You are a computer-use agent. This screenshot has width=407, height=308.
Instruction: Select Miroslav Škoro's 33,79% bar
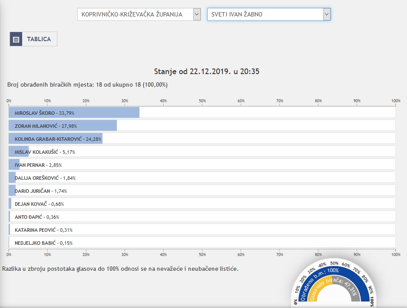74,113
